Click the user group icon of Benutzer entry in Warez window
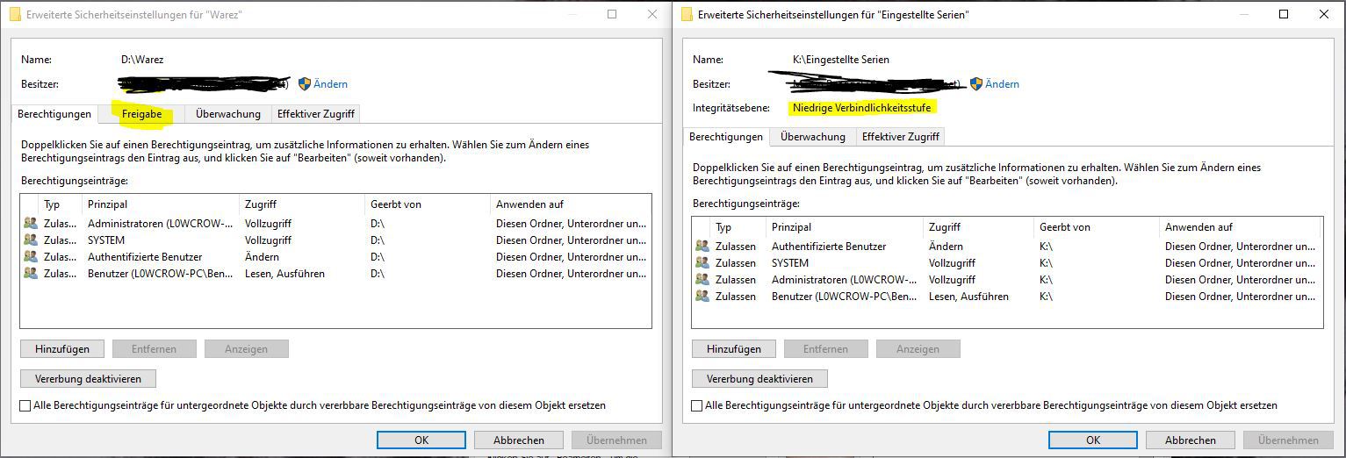This screenshot has width=1346, height=458. point(31,274)
